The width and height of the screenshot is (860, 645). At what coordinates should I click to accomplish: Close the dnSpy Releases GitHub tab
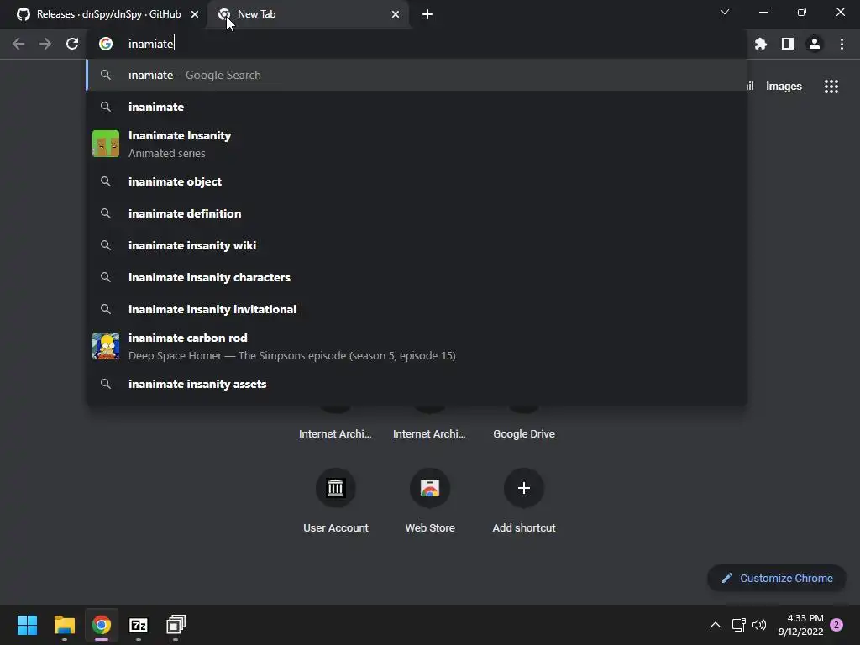click(x=195, y=14)
